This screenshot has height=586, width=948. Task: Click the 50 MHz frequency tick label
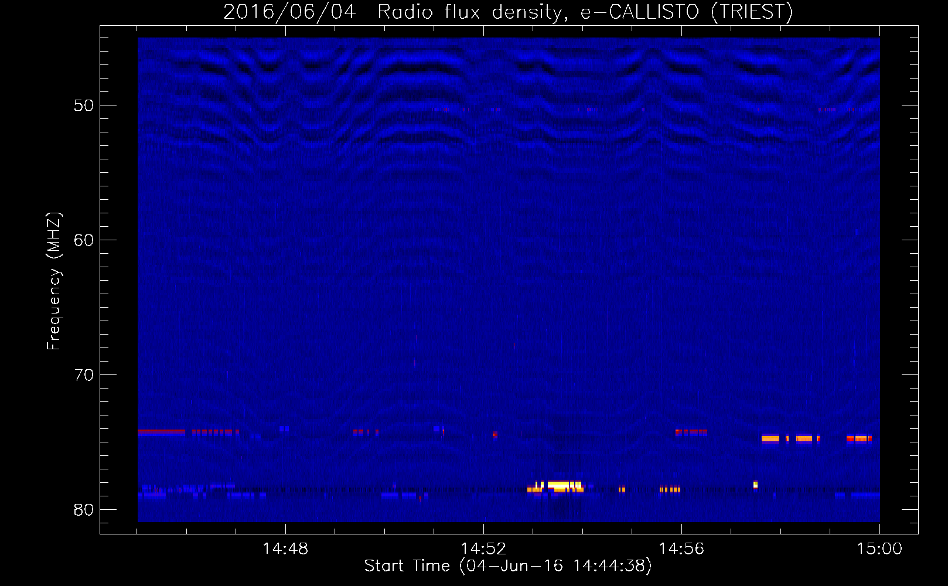(84, 105)
